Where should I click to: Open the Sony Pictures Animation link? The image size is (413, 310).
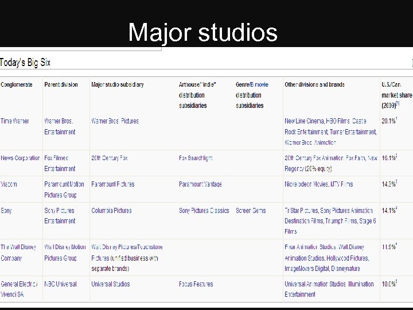click(x=346, y=210)
